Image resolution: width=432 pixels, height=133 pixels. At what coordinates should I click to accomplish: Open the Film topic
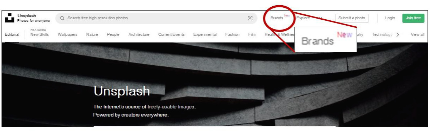tap(252, 35)
